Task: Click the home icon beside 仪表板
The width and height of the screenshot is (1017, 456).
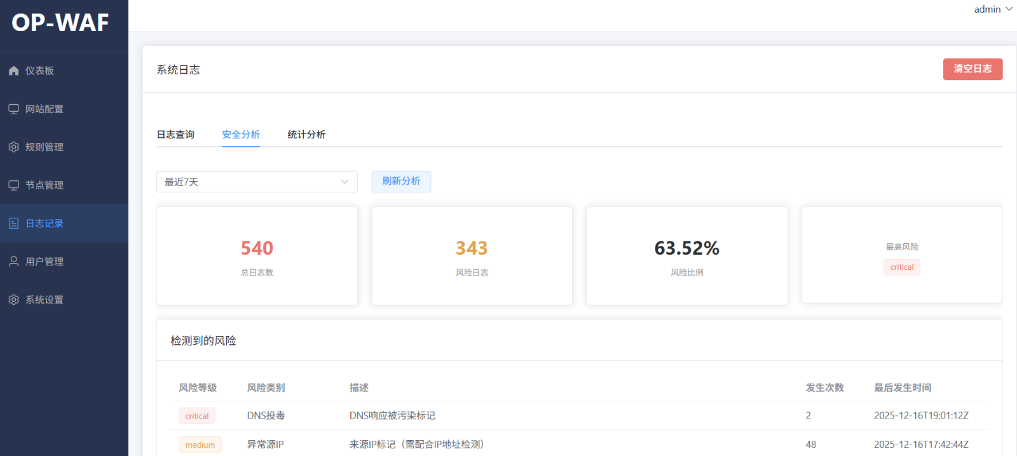Action: click(13, 70)
